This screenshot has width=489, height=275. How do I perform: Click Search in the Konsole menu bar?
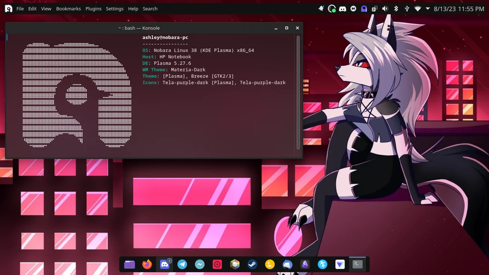150,8
